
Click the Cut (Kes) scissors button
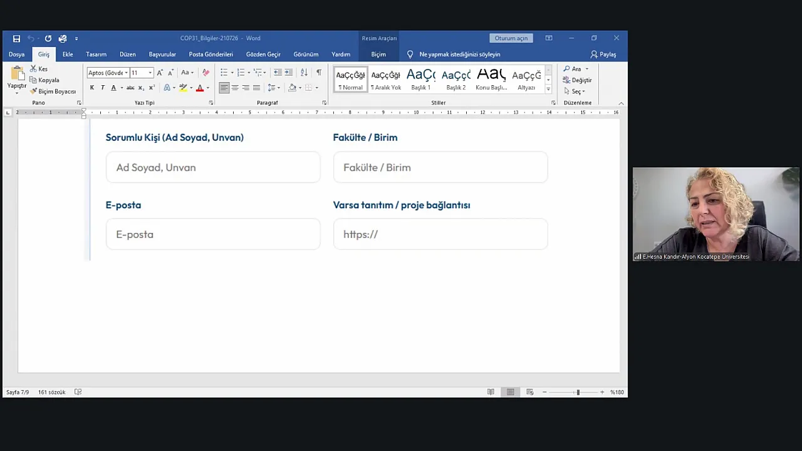tap(39, 69)
